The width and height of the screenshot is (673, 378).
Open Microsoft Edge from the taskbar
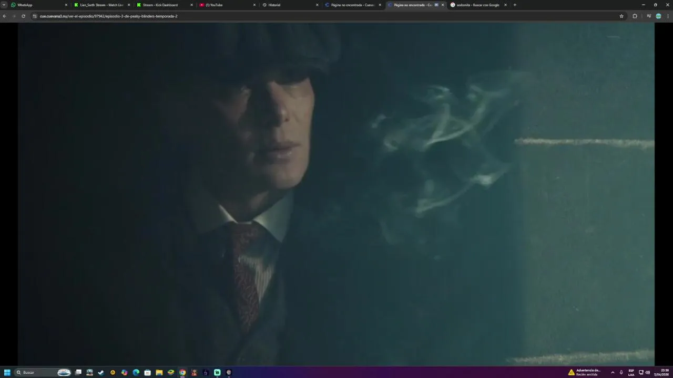[136, 372]
